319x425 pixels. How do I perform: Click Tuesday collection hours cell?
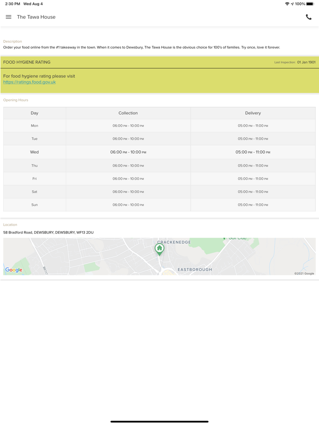coord(128,139)
